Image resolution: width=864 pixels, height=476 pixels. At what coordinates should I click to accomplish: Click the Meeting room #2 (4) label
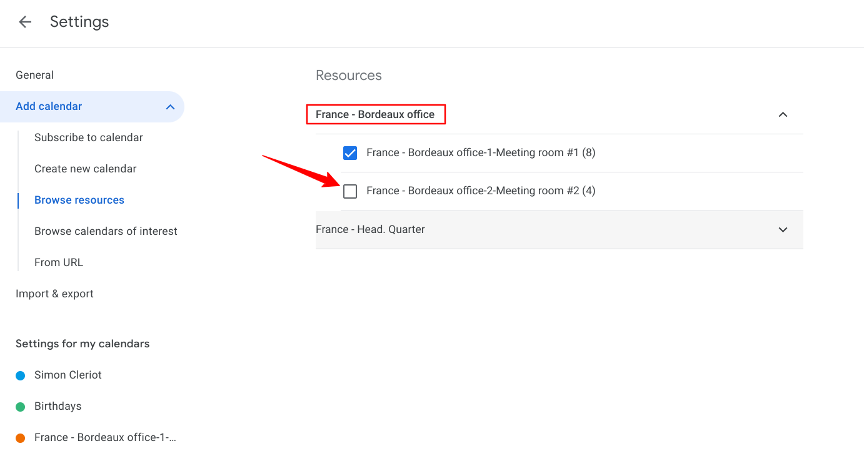pos(481,191)
